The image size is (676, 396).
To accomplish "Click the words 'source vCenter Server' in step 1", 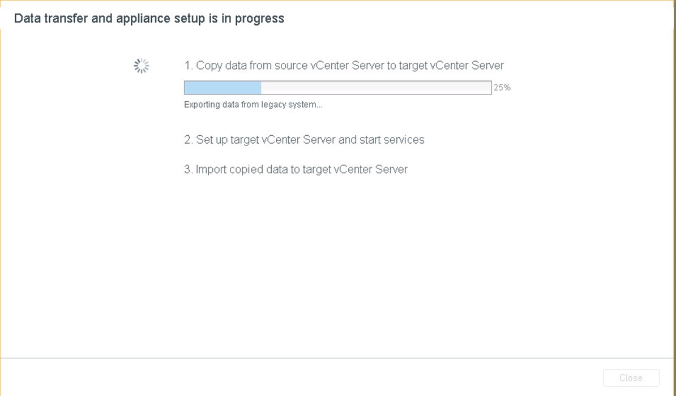I will [330, 66].
